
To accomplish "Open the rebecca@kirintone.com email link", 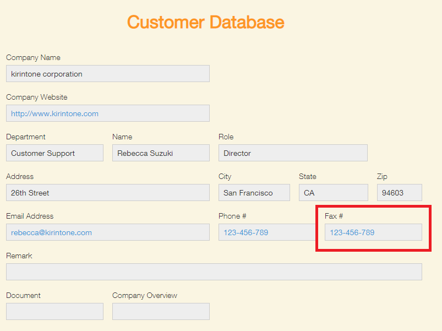I will tap(51, 232).
